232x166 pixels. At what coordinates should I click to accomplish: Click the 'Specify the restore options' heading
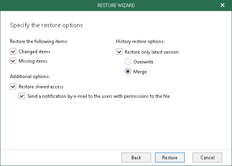coord(46,25)
